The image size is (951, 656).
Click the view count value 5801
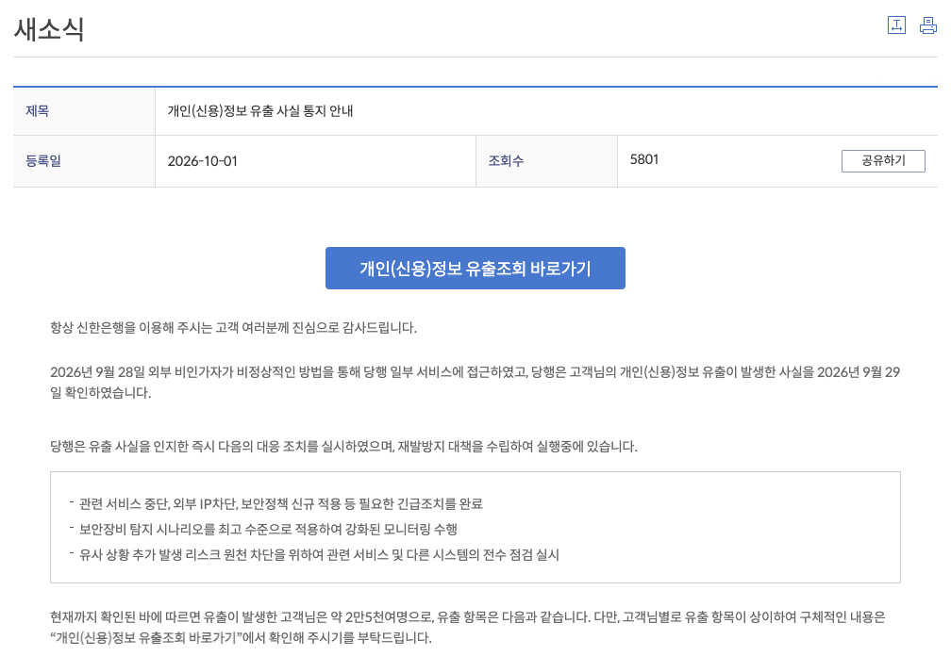[x=644, y=159]
